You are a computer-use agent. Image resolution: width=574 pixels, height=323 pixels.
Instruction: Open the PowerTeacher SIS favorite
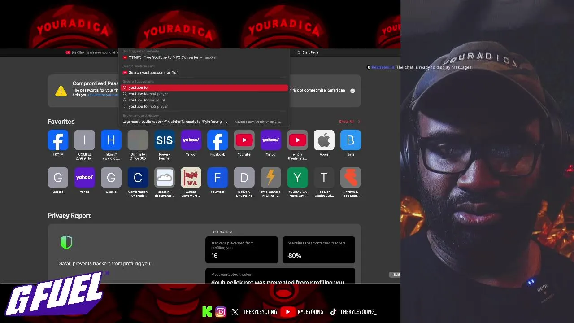pyautogui.click(x=164, y=140)
